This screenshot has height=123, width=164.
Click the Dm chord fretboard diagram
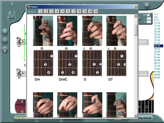point(43,63)
